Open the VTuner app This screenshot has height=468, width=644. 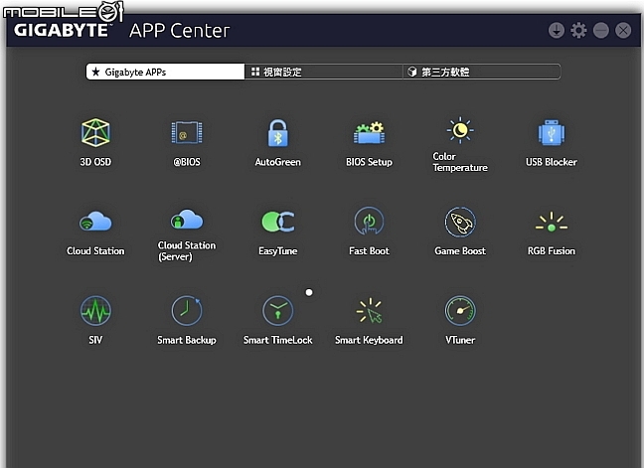[460, 311]
